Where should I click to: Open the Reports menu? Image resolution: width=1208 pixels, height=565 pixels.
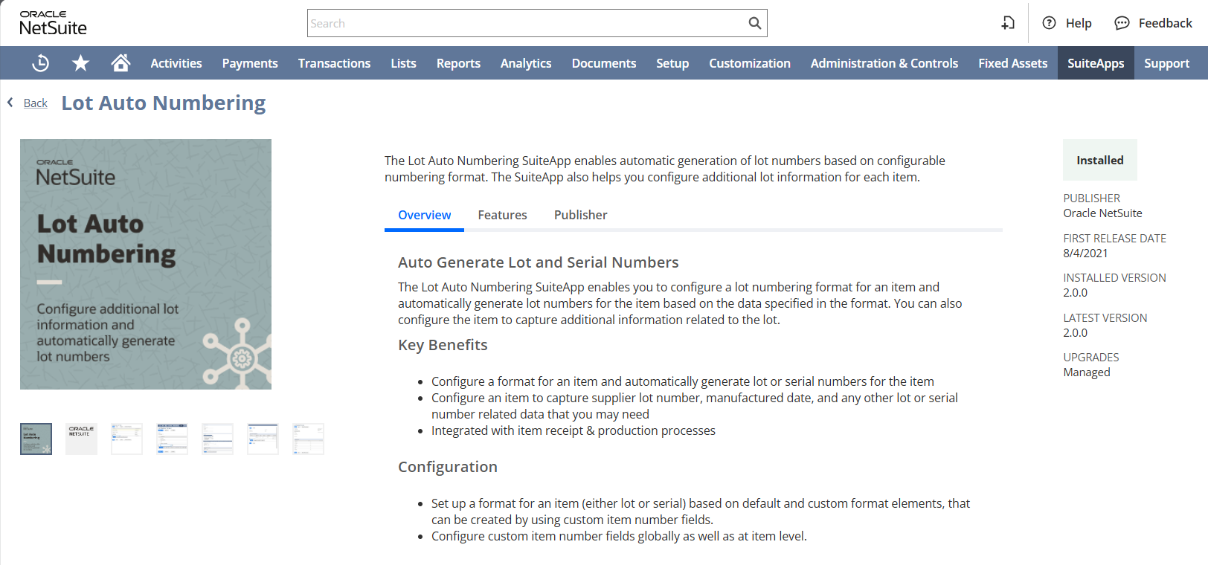tap(458, 63)
